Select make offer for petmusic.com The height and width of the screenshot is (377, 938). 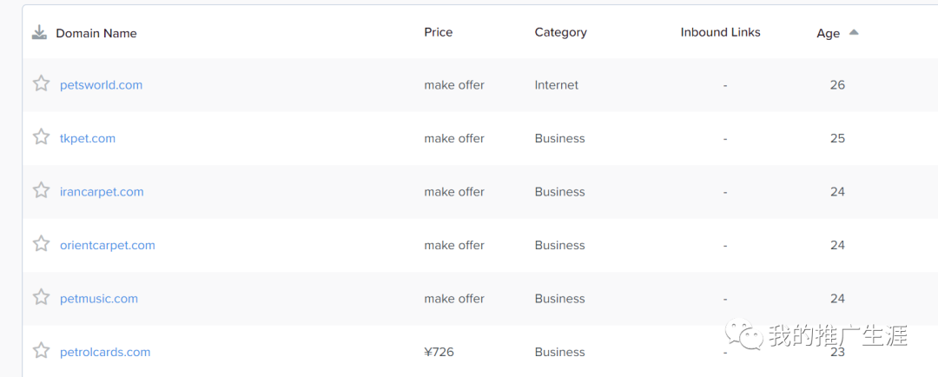454,299
